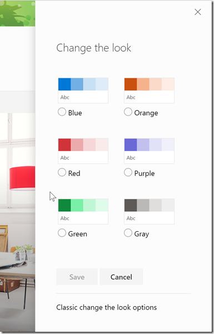
Task: Pick the Purple theme radio button
Action: pyautogui.click(x=128, y=172)
